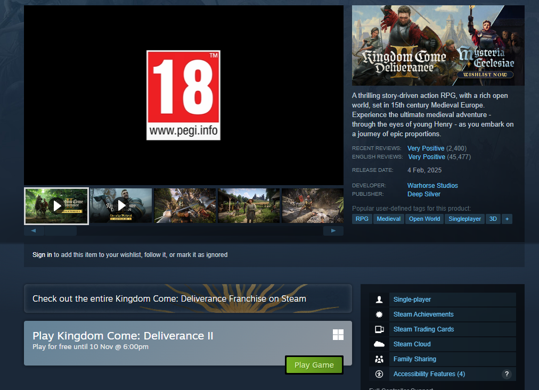This screenshot has width=539, height=390.
Task: Click the Windows platform icon
Action: click(x=338, y=334)
